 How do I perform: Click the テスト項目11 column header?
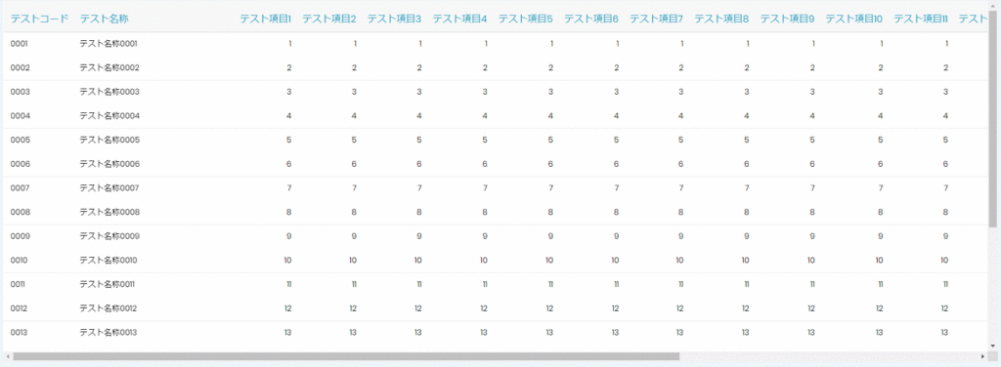pyautogui.click(x=921, y=20)
